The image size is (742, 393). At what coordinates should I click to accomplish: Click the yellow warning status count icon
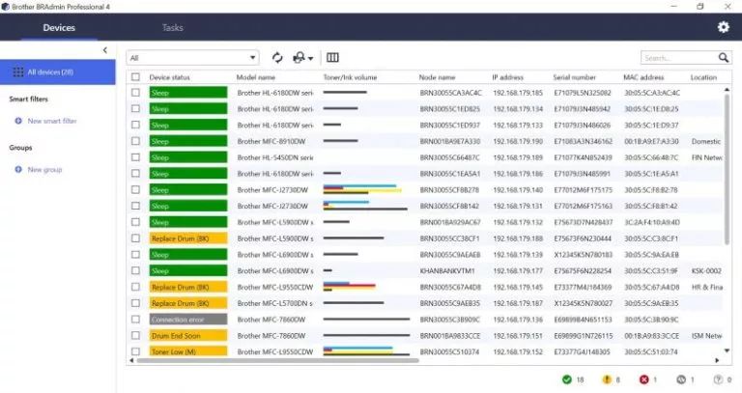tap(607, 379)
